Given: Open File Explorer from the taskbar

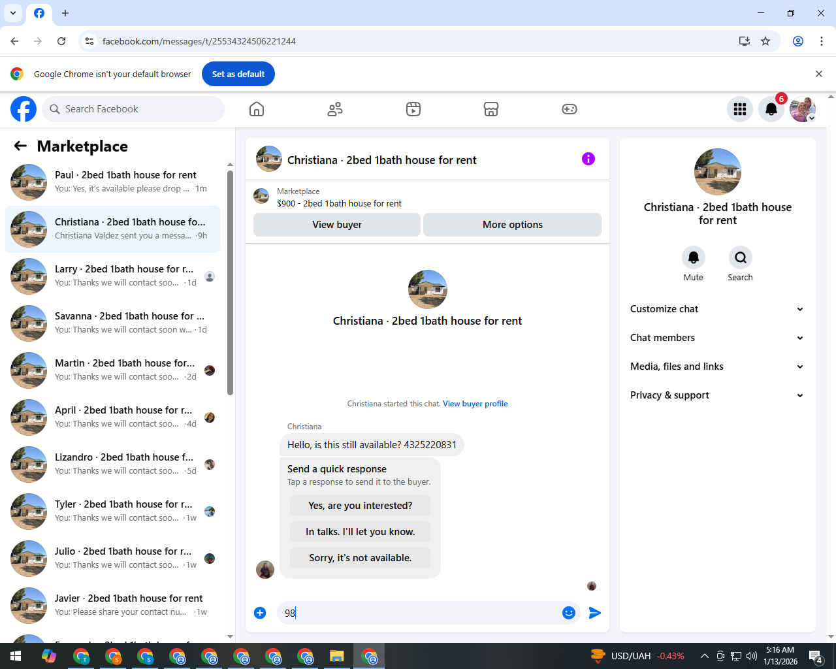Looking at the screenshot, I should click(336, 656).
